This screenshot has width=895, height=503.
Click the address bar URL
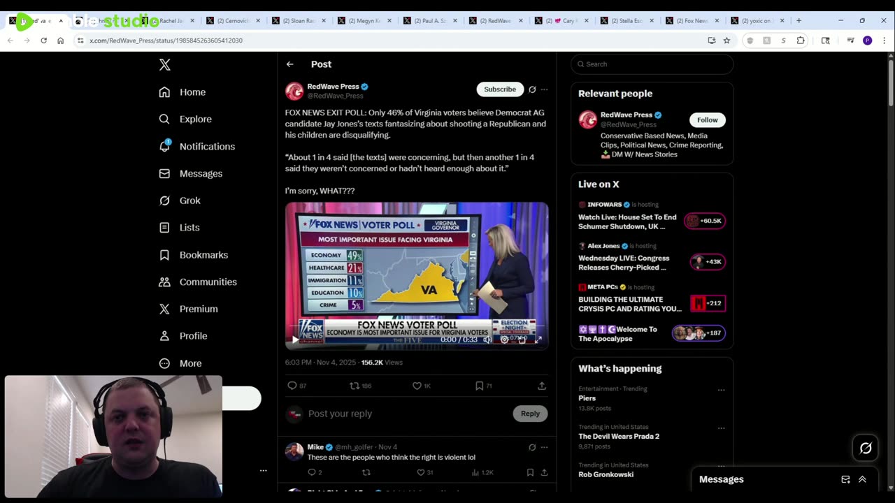click(x=166, y=41)
